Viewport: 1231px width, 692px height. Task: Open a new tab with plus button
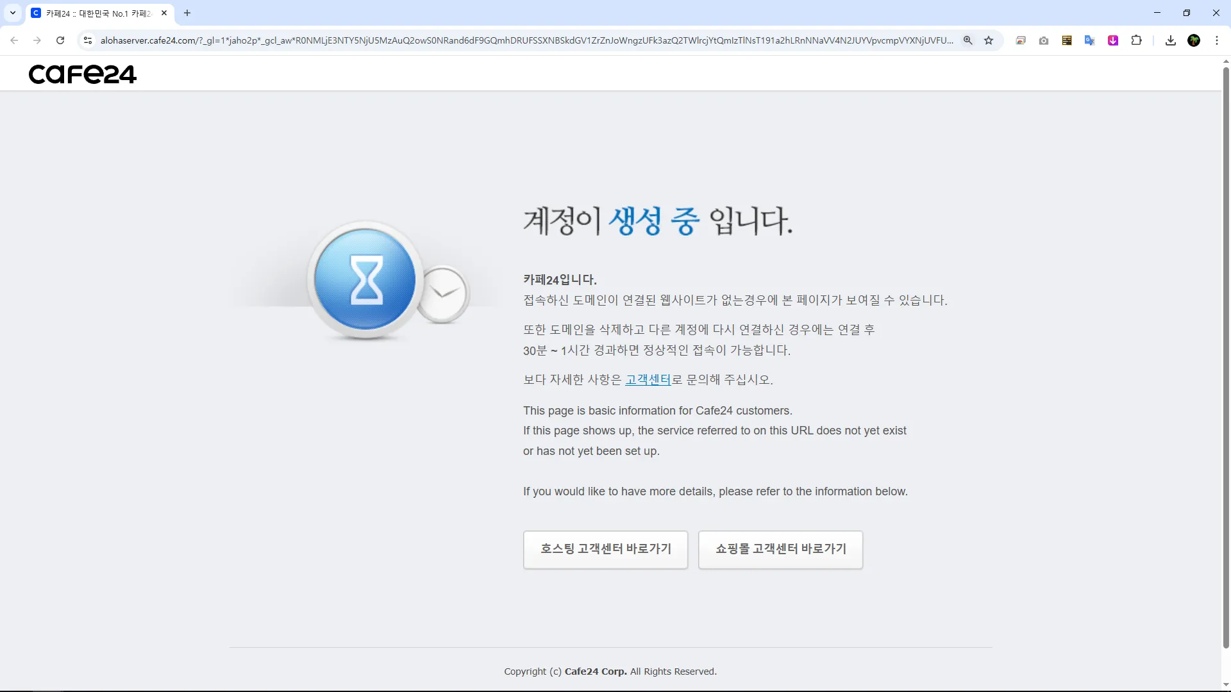coord(187,13)
